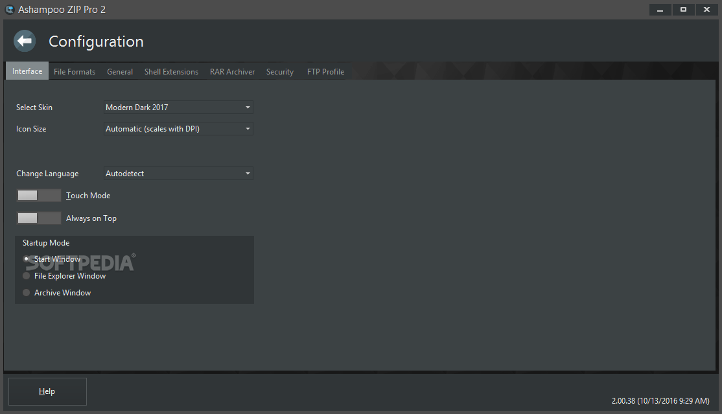
Task: Switch to the Interface tab
Action: pos(27,71)
